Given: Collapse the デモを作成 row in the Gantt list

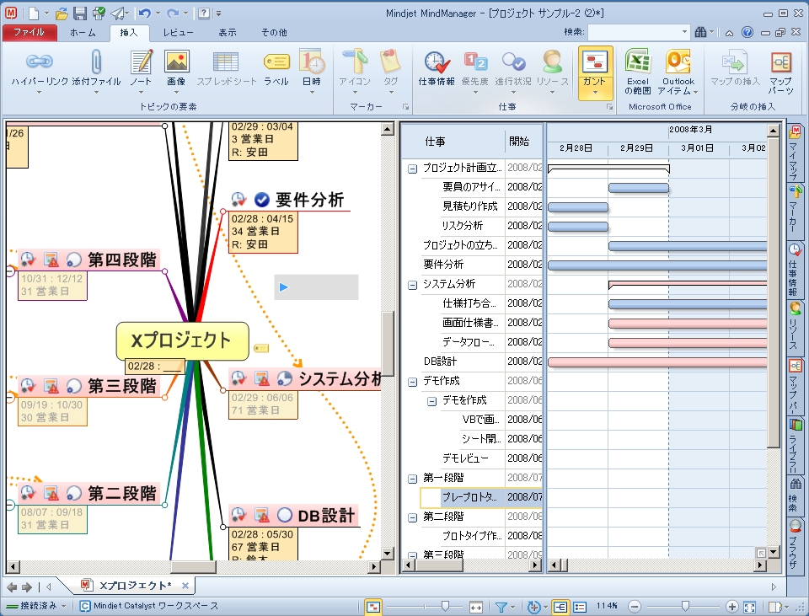Looking at the screenshot, I should (x=431, y=401).
